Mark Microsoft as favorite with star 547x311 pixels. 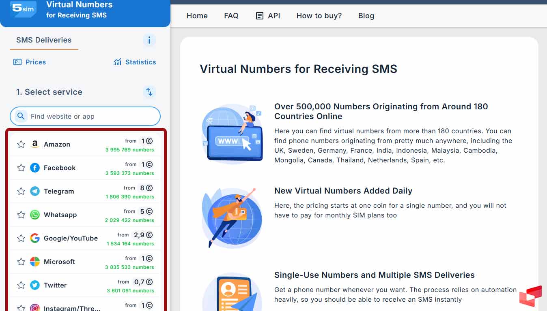coord(21,262)
